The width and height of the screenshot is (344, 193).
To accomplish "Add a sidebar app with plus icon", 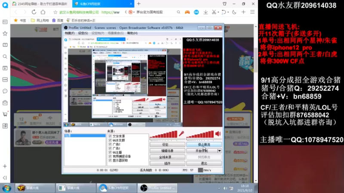I will (x=5, y=166).
